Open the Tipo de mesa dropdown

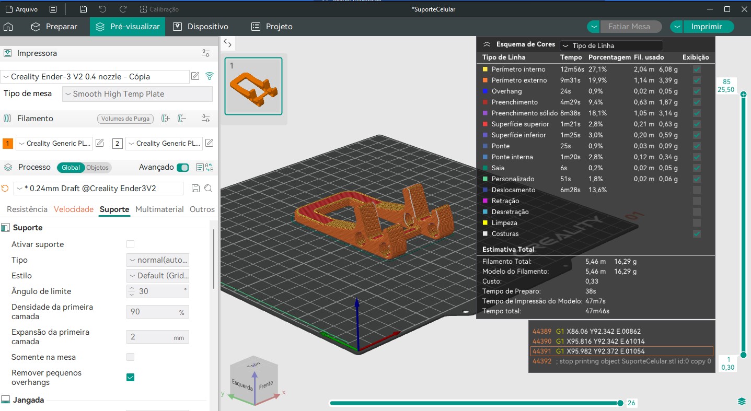[x=137, y=94]
